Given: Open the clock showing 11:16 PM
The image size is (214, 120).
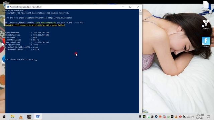Looking at the screenshot, I should coord(200,117).
